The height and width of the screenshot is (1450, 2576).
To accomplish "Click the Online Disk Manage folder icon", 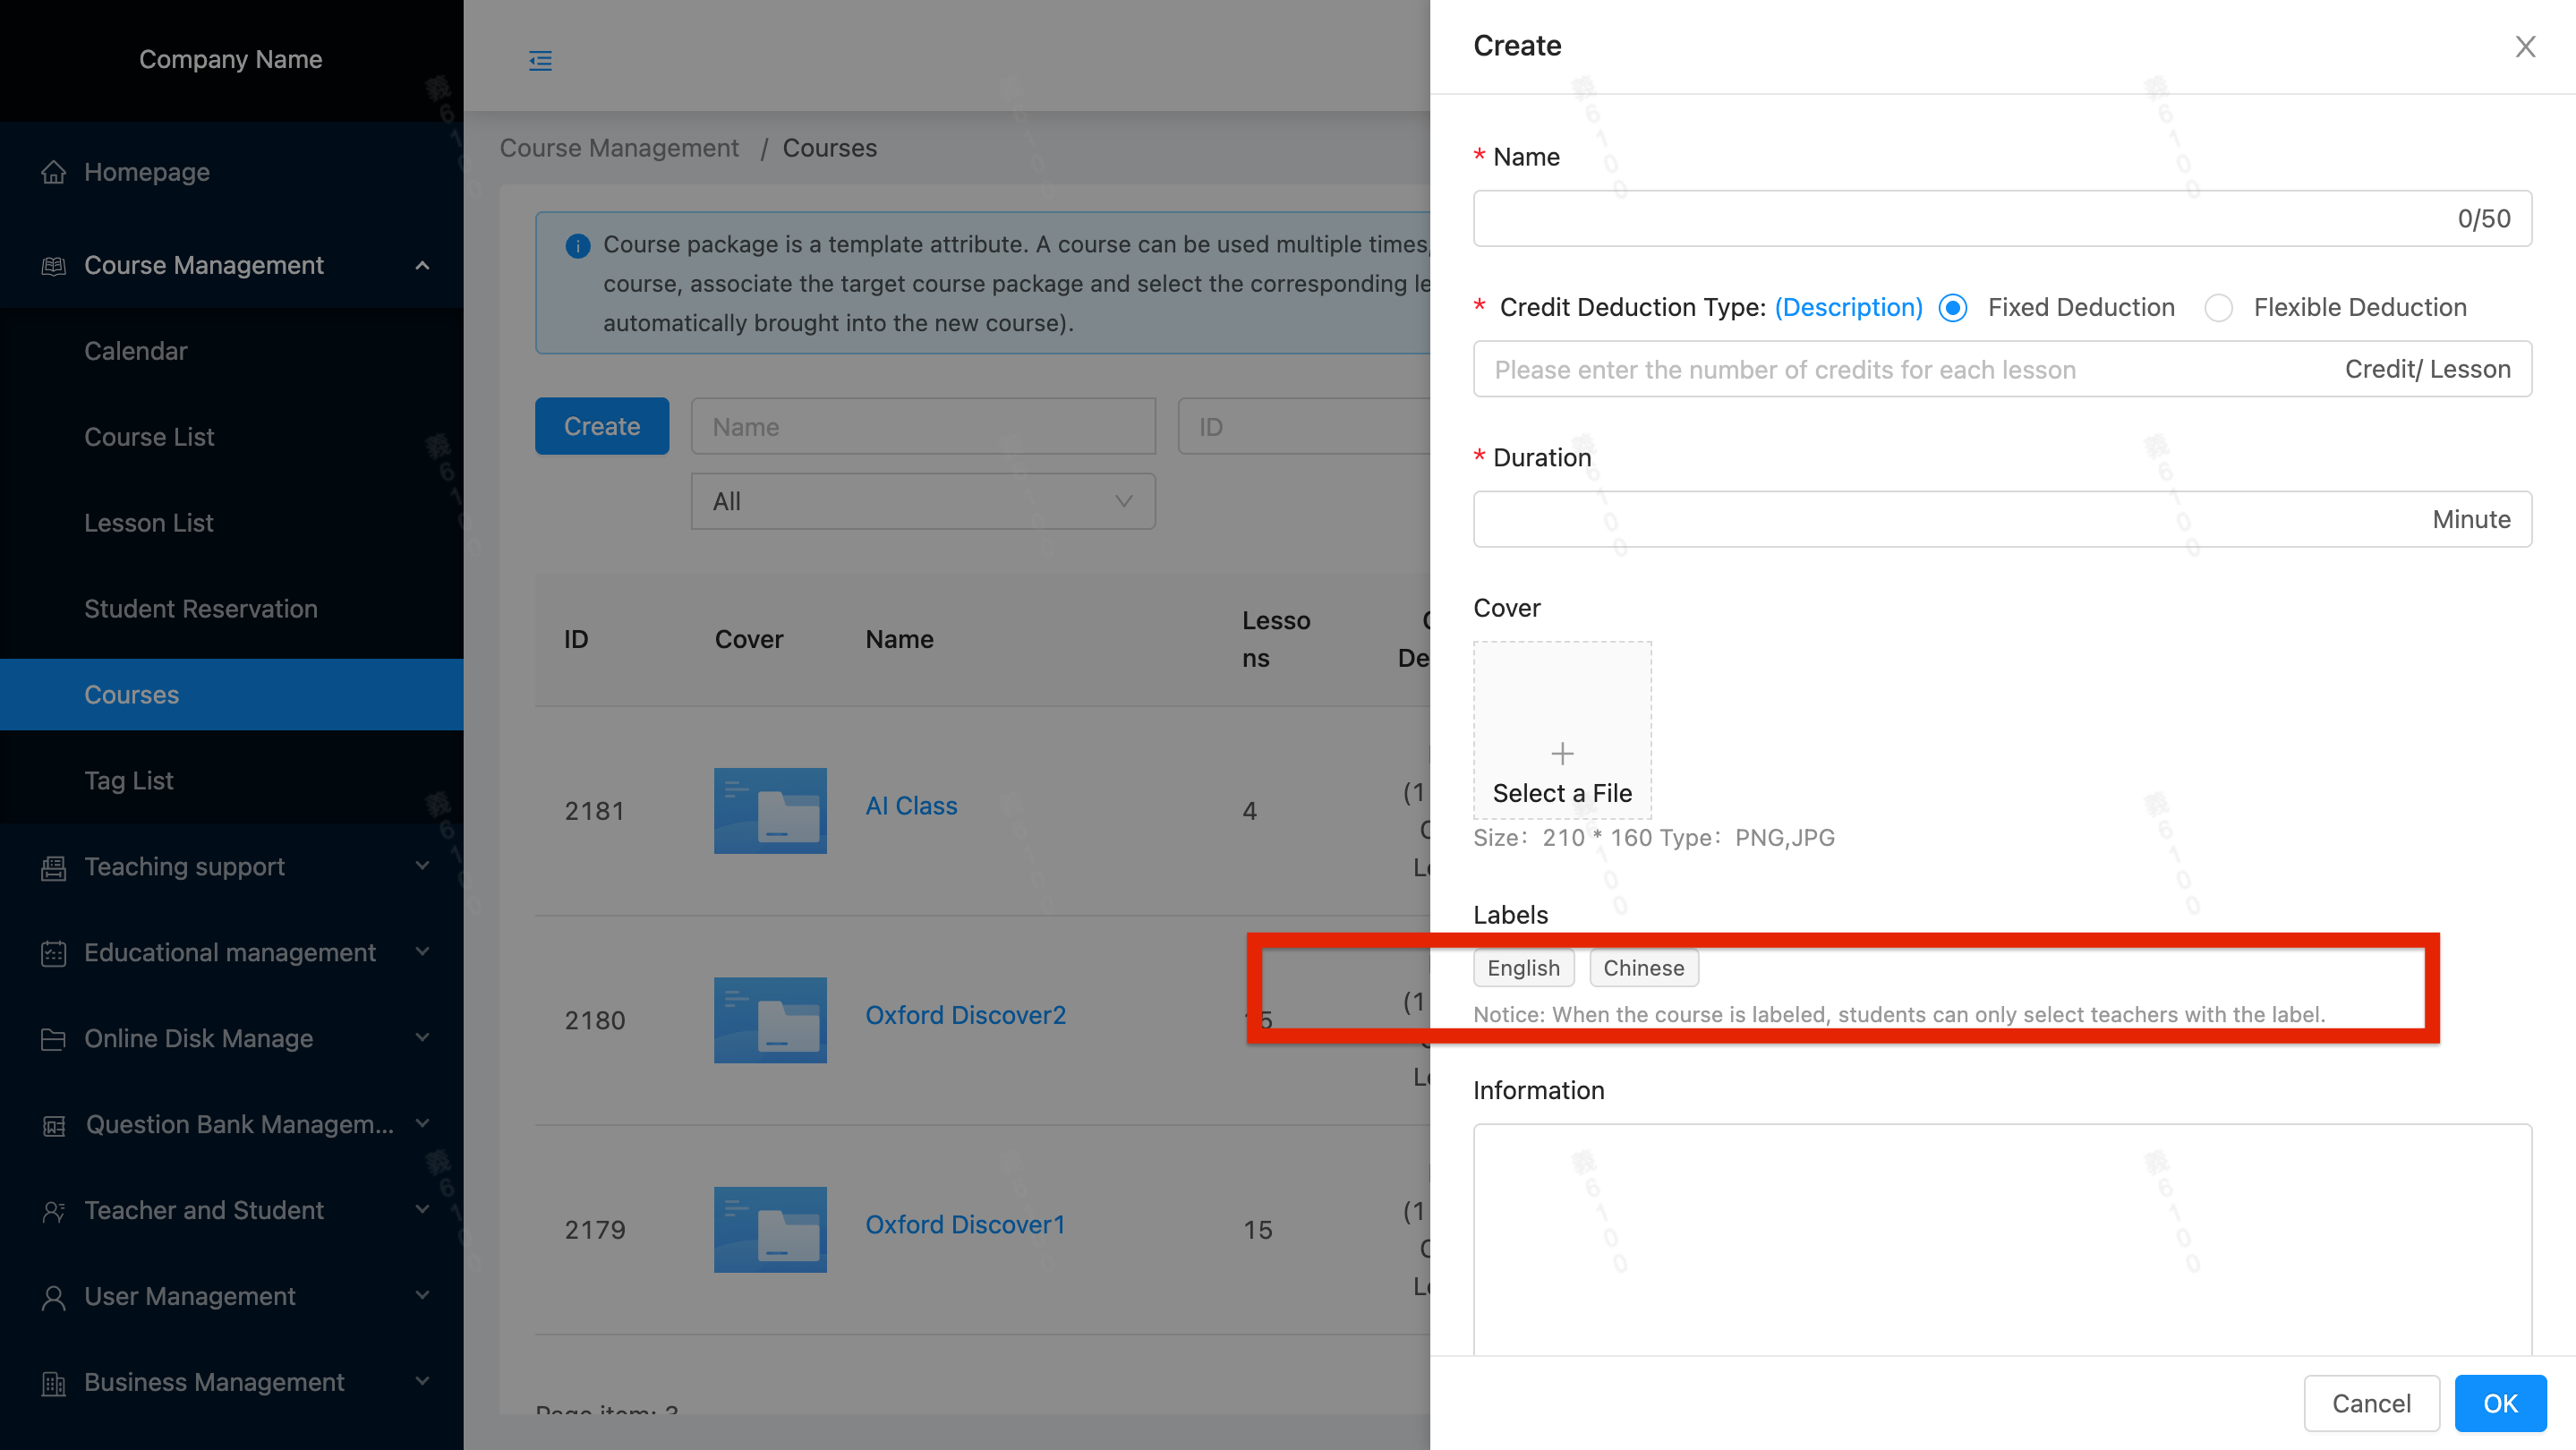I will [x=53, y=1039].
